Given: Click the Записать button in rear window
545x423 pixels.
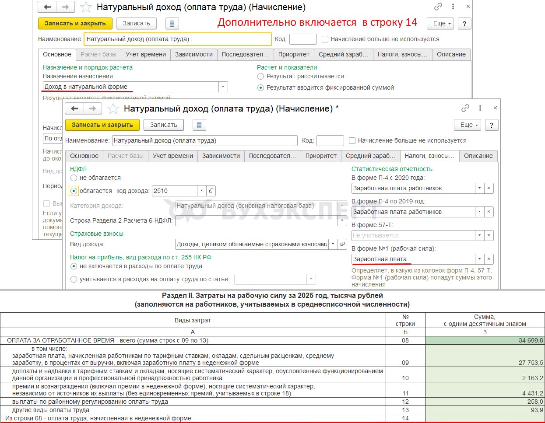Looking at the screenshot, I should click(136, 24).
